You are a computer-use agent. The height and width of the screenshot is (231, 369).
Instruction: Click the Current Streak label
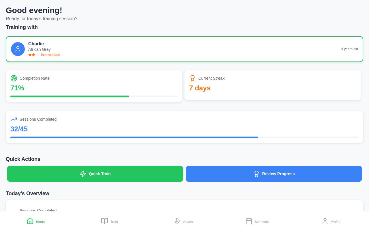point(211,78)
